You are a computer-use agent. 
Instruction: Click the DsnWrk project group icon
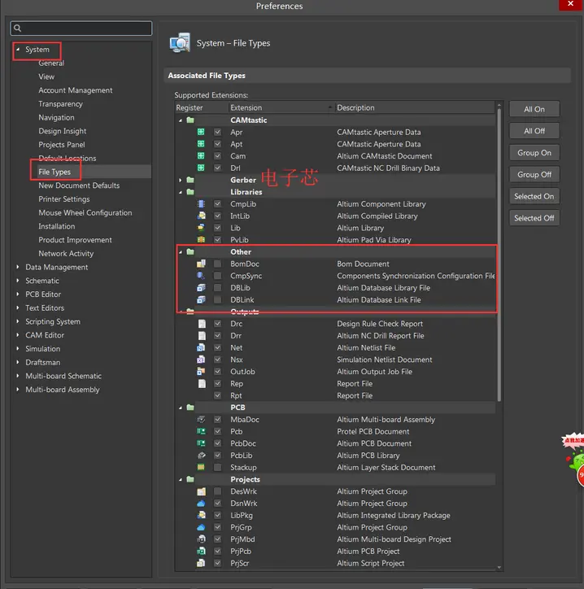[201, 504]
